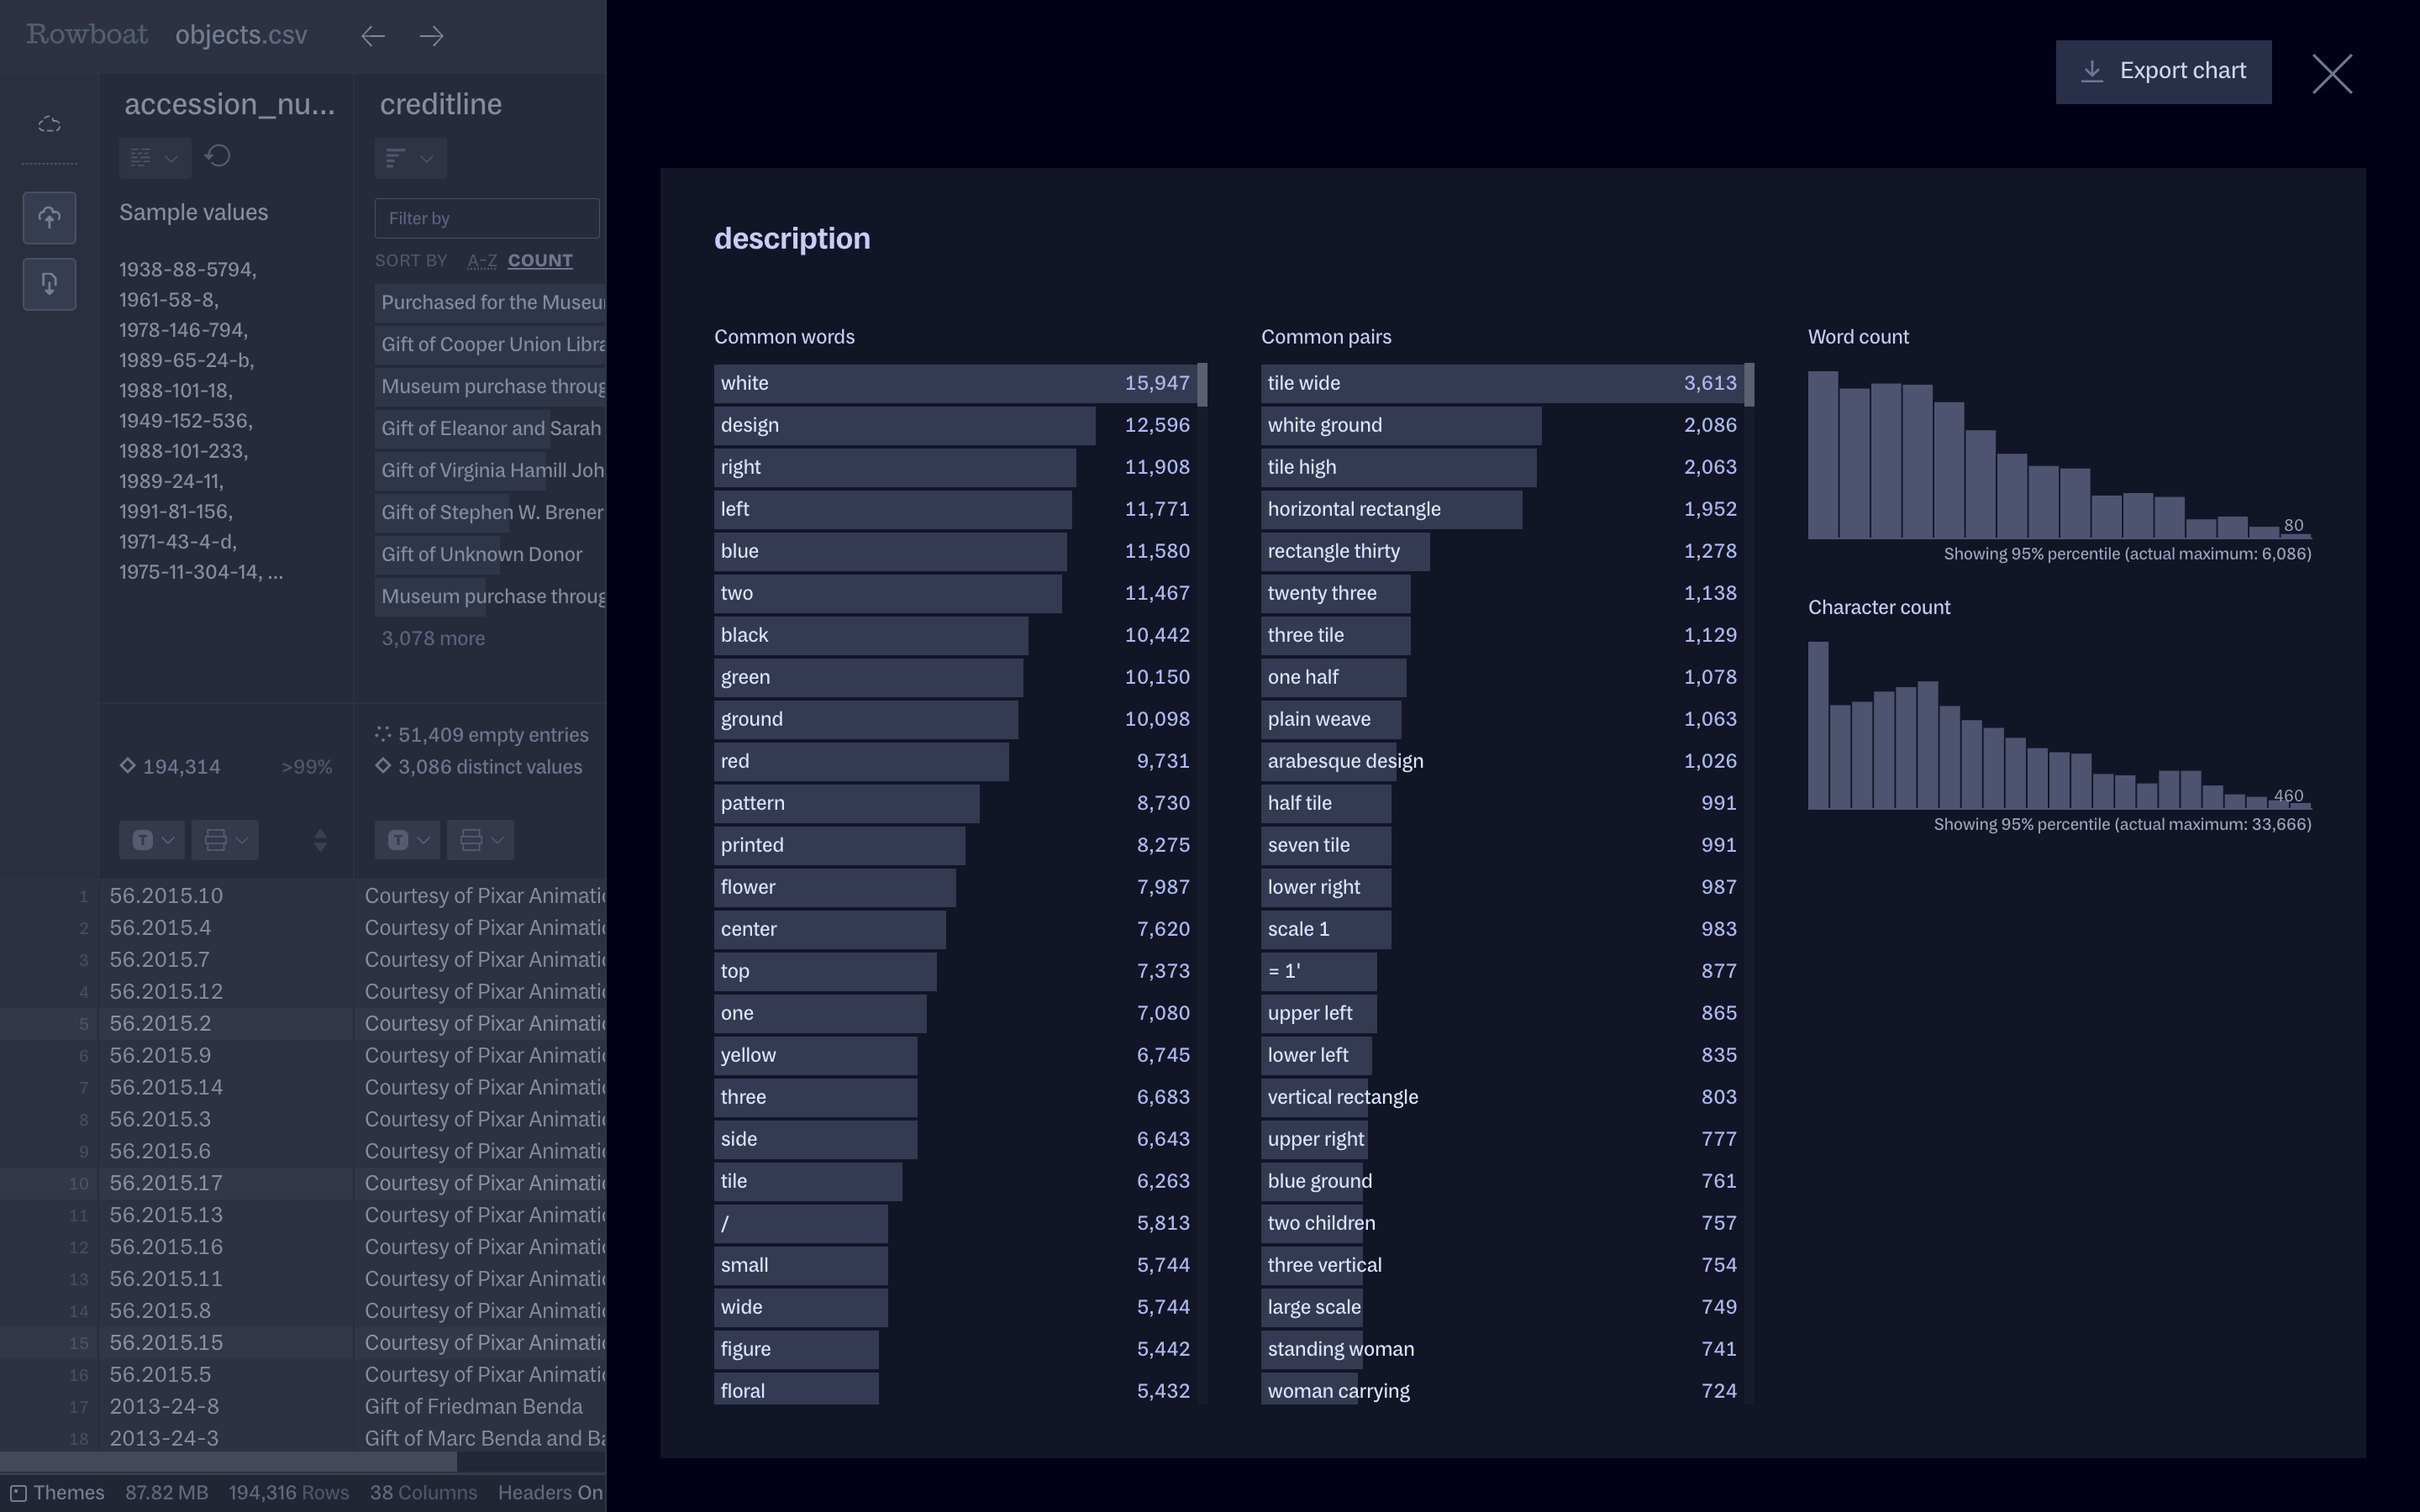Click the Export chart button
Viewport: 2420px width, 1512px height.
coord(2163,72)
